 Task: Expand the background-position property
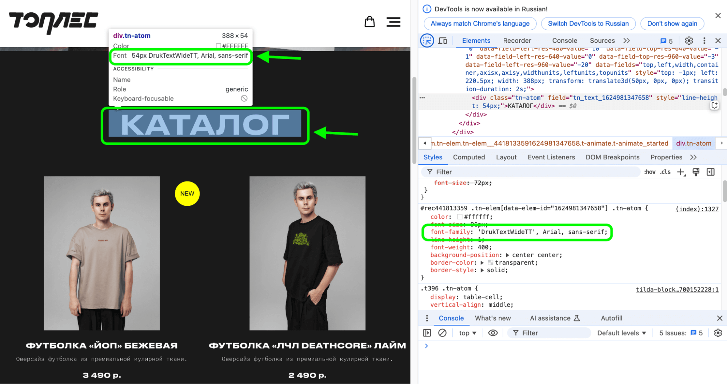pos(507,255)
